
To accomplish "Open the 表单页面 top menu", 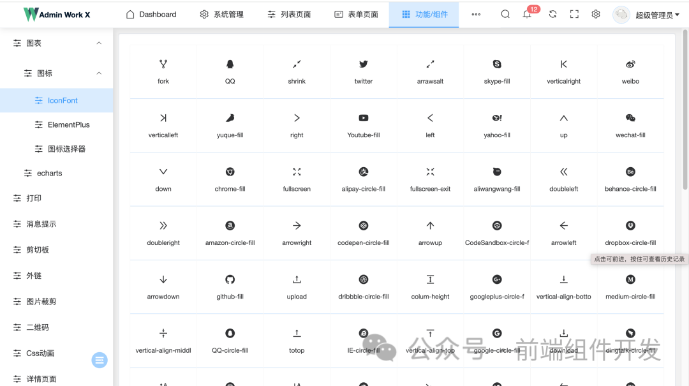I will point(357,15).
